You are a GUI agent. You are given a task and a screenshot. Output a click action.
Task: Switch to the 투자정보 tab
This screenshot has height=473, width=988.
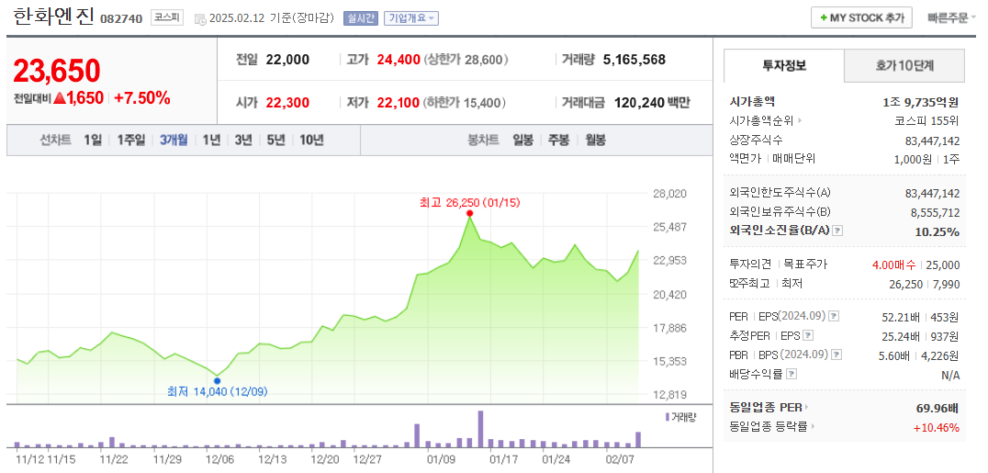(784, 65)
